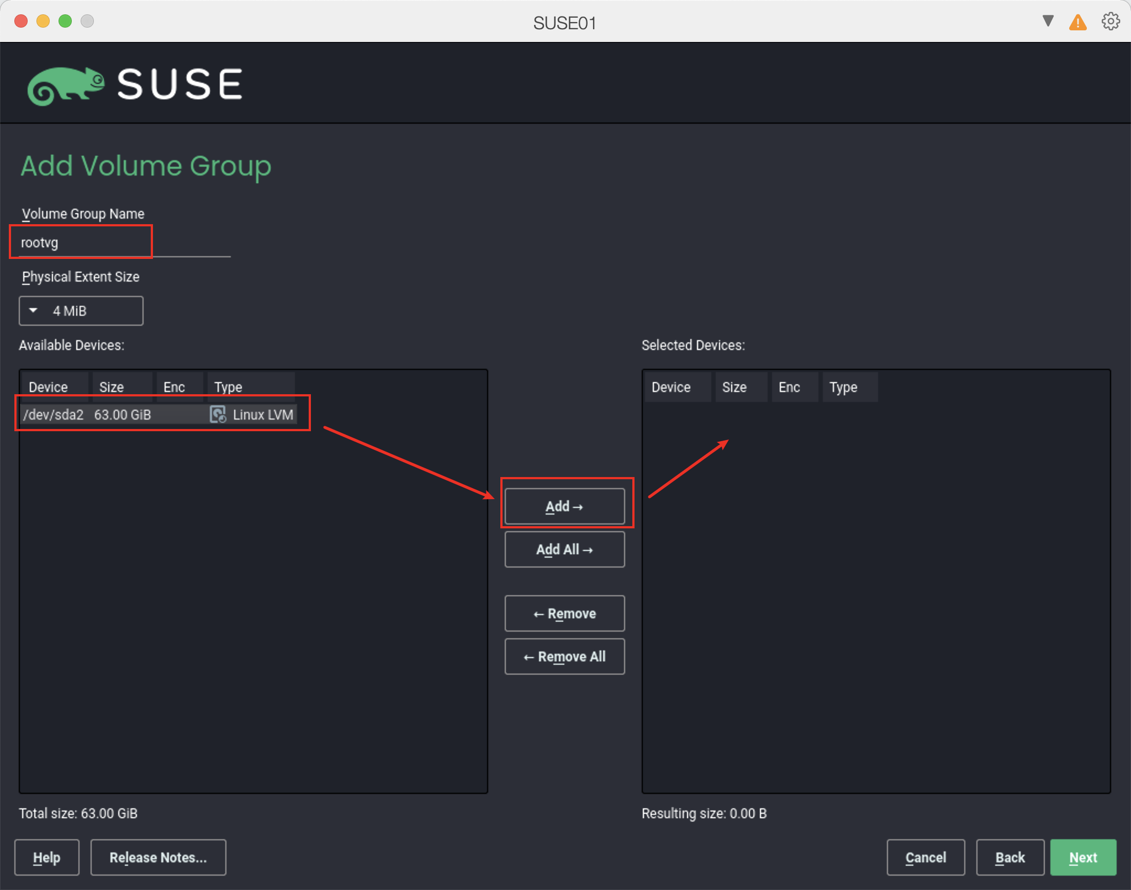1131x890 pixels.
Task: Sort available devices by Type column
Action: (x=228, y=387)
